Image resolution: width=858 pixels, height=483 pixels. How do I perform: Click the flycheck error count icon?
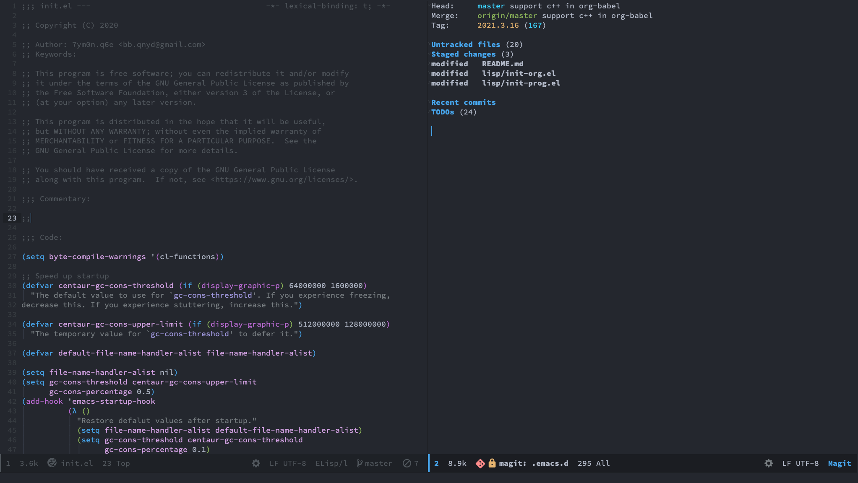pyautogui.click(x=407, y=463)
